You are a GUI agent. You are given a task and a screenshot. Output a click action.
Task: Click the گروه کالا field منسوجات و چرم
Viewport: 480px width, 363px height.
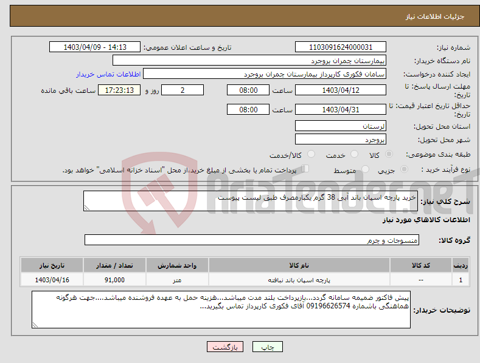pyautogui.click(x=252, y=240)
